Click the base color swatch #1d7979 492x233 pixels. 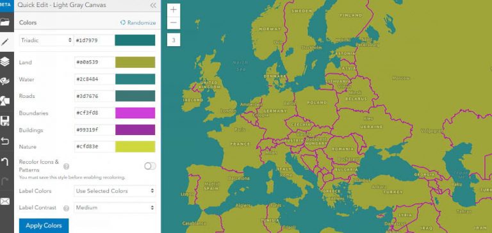coord(135,40)
